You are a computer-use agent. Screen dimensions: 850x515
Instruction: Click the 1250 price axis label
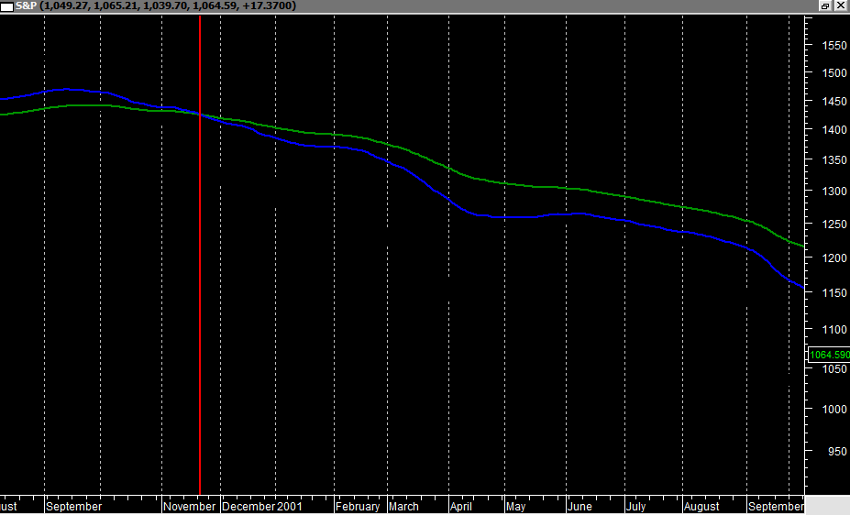(834, 224)
